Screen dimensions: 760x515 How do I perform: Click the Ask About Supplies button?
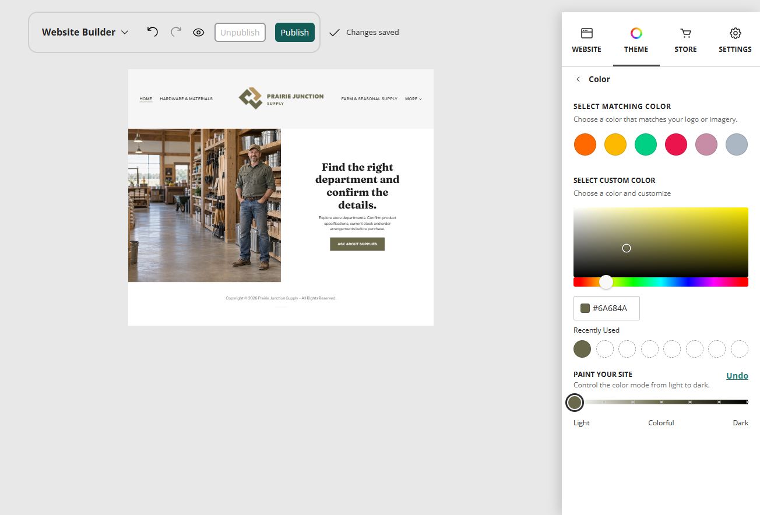(357, 244)
